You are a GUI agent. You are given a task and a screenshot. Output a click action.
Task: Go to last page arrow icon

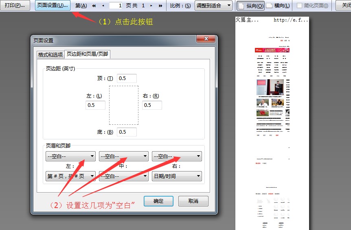(x=160, y=6)
